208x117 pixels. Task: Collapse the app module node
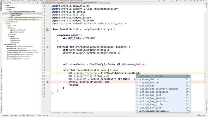point(3,5)
